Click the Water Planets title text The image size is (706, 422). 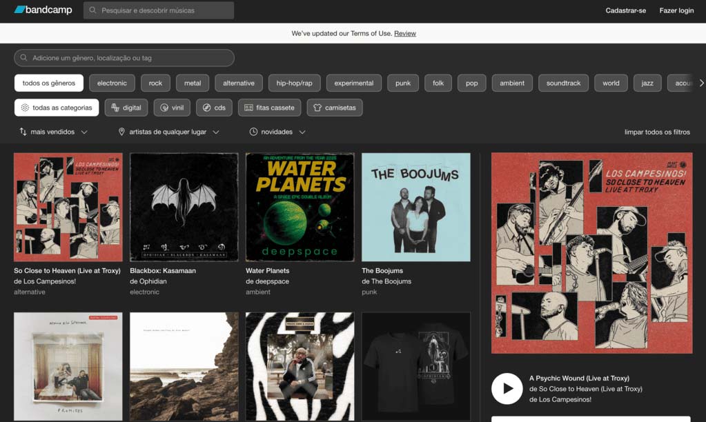pos(268,270)
